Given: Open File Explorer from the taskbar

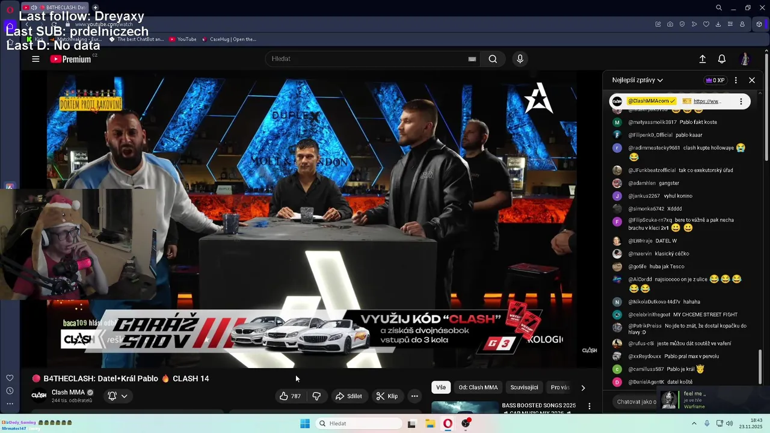Looking at the screenshot, I should (430, 423).
